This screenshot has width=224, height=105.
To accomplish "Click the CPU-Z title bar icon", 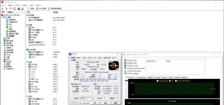I will (70, 54).
